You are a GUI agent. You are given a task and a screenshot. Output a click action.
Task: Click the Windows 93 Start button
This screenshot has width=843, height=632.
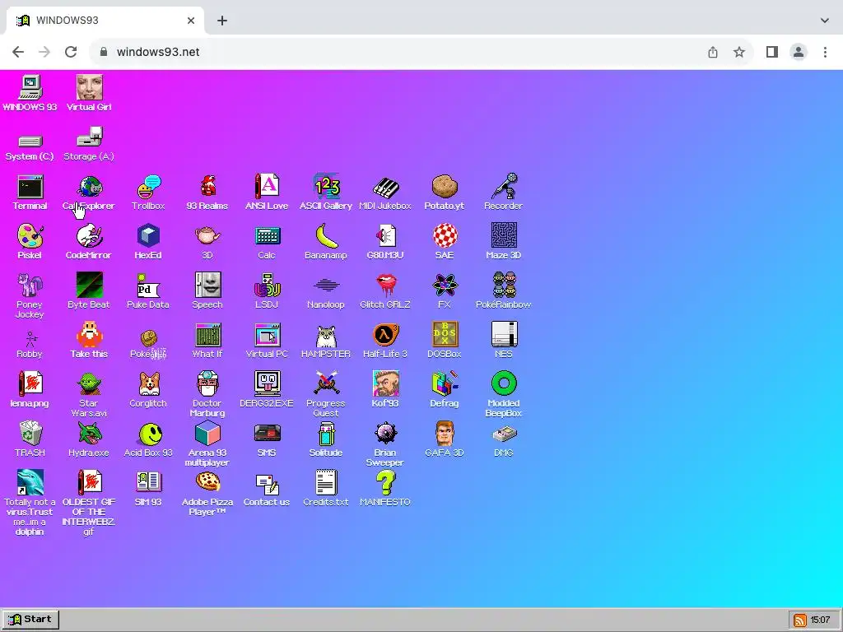[x=30, y=620]
